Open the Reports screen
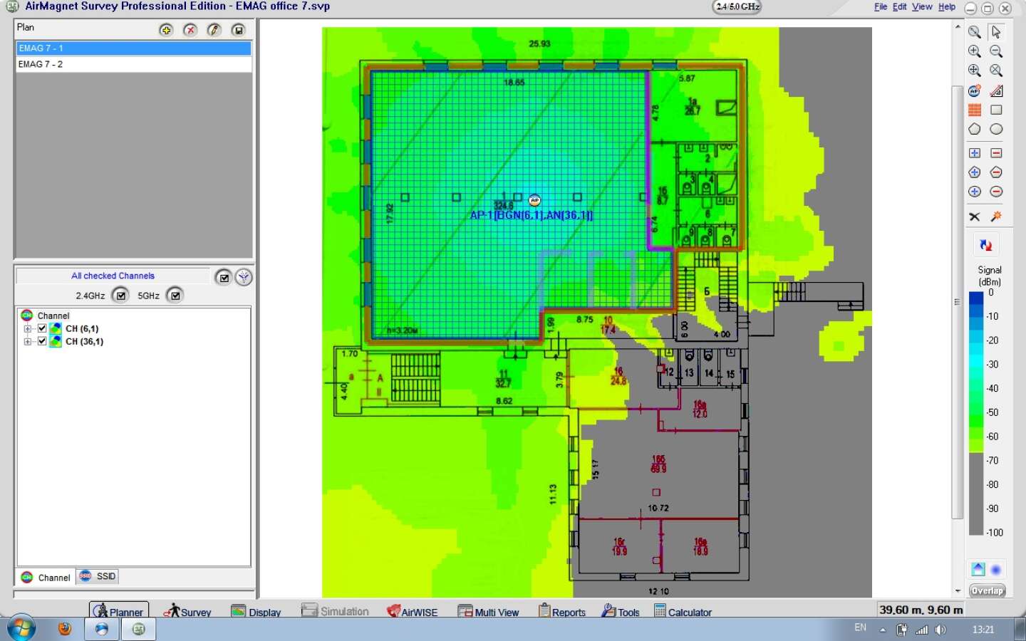 pyautogui.click(x=562, y=611)
